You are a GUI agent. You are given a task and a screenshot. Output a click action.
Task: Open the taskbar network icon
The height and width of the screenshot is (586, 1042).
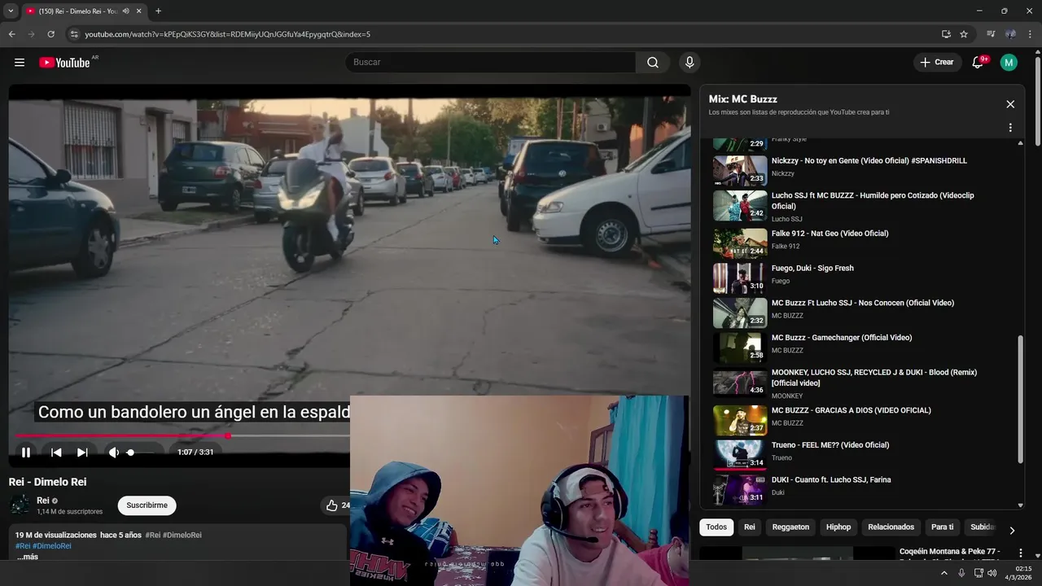pyautogui.click(x=979, y=573)
